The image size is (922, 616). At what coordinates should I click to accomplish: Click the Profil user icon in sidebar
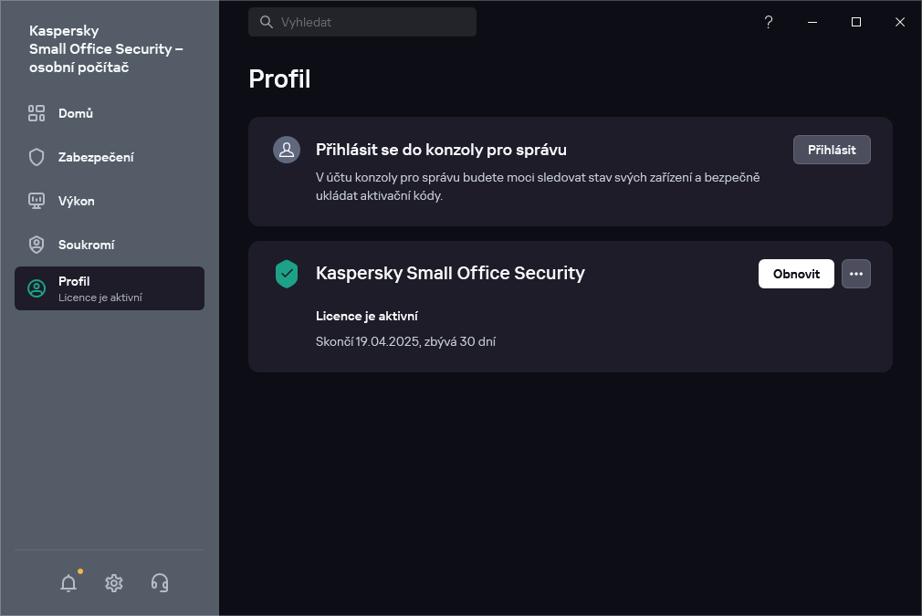(37, 288)
